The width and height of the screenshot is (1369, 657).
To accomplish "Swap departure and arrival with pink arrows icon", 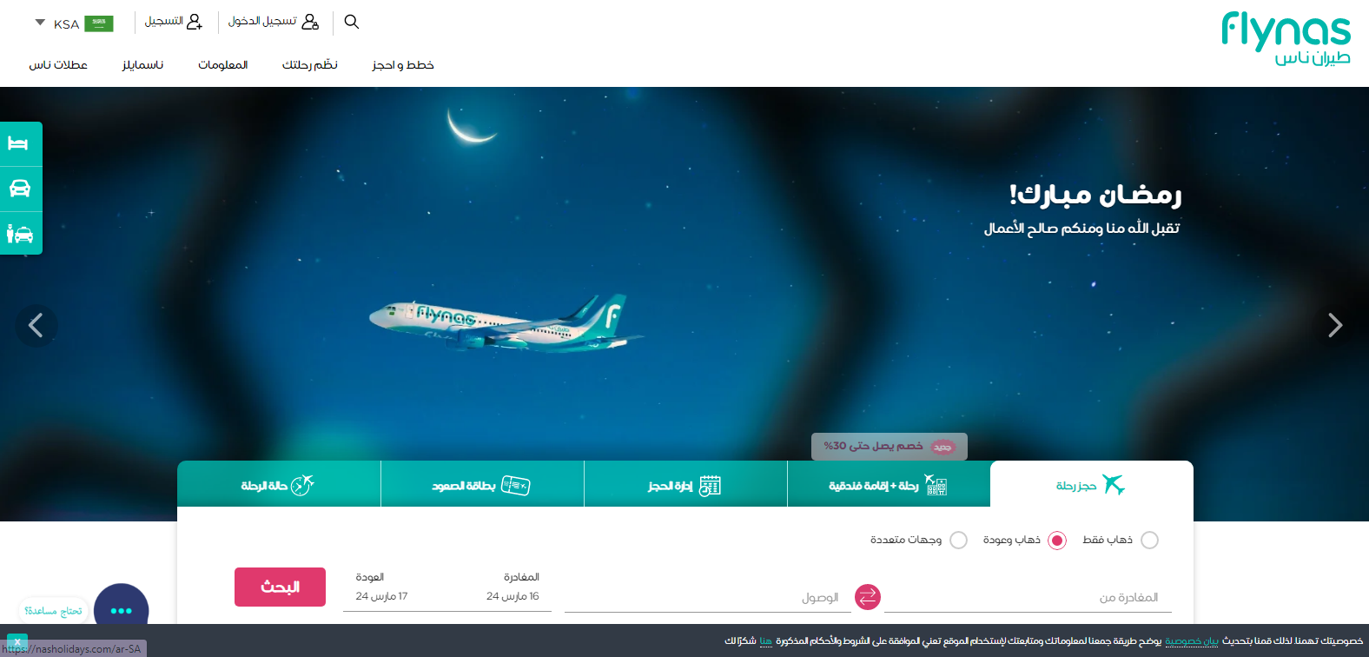I will 868,597.
